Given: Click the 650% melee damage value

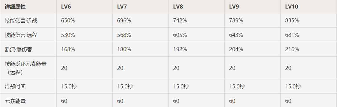Looking at the screenshot, I should tap(68, 20).
